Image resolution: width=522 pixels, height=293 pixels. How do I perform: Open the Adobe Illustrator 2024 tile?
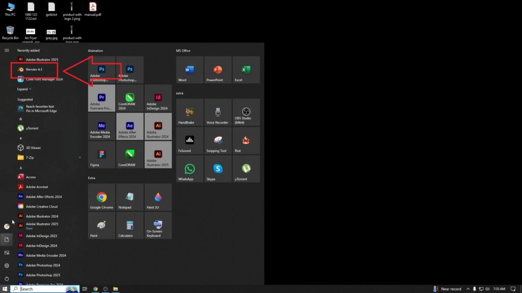158,126
